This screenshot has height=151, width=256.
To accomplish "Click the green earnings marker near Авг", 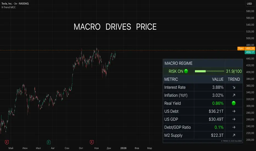I will pos(49,142).
